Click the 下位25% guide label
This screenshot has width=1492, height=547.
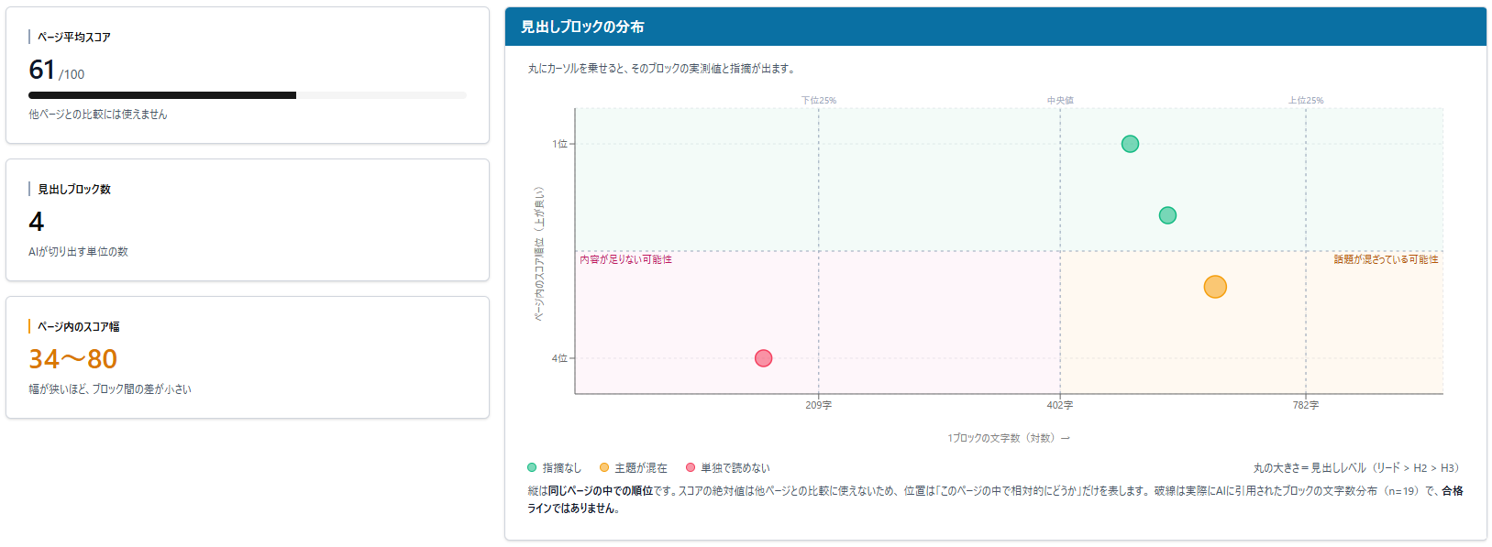click(x=819, y=101)
